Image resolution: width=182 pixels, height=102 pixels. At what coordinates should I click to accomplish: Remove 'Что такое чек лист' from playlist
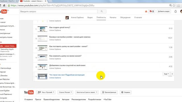(x=172, y=74)
